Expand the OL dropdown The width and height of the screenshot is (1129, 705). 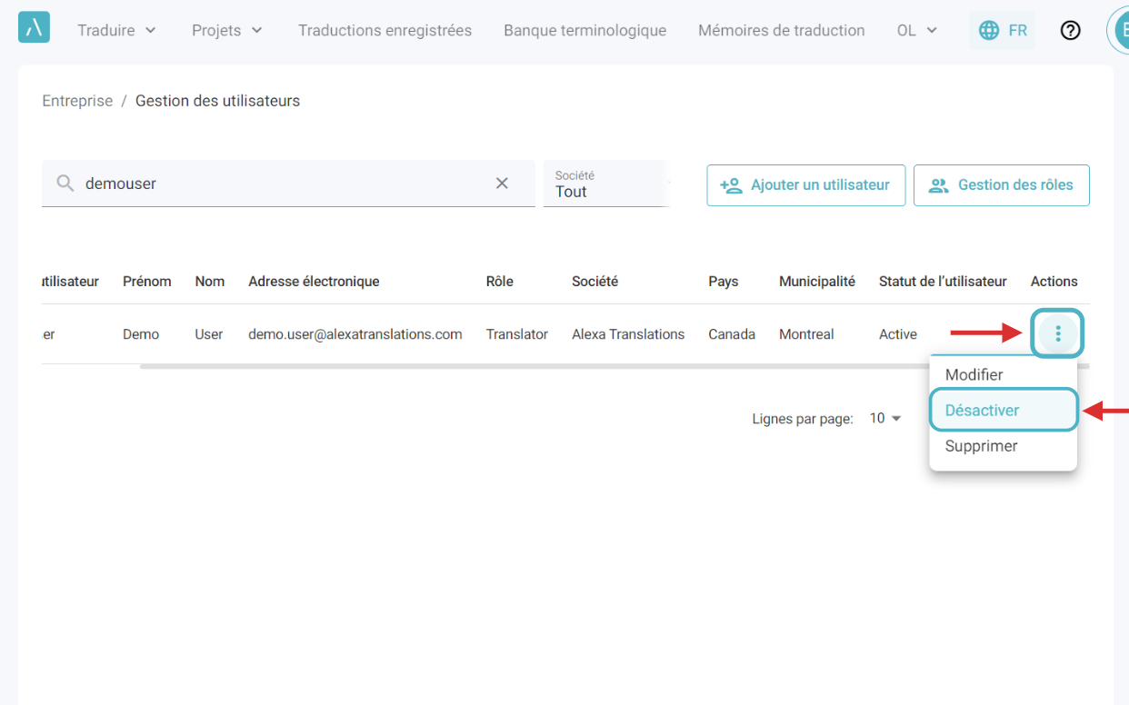(916, 30)
